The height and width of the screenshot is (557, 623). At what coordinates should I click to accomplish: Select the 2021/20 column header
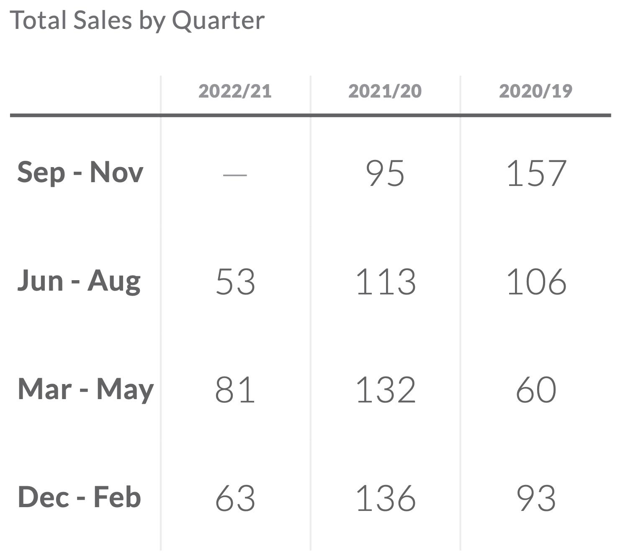click(x=385, y=91)
